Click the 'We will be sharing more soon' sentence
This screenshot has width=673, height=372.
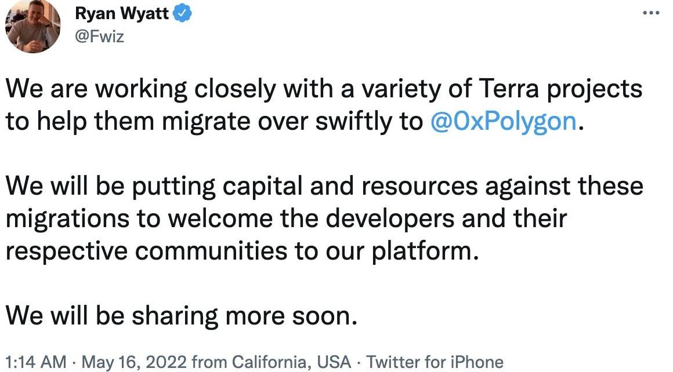[181, 316]
